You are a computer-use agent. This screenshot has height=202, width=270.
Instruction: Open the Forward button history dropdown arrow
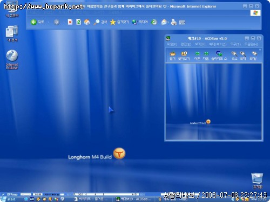tap(64, 22)
